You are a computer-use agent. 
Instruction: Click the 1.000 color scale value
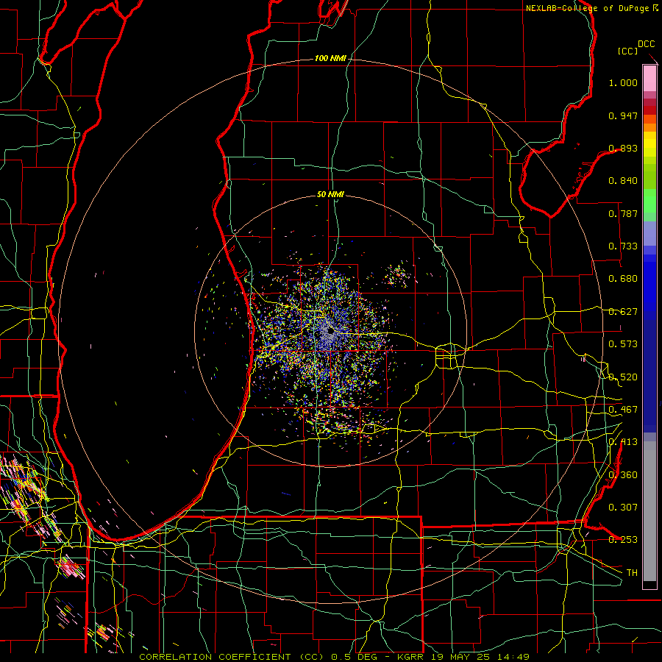click(x=623, y=83)
